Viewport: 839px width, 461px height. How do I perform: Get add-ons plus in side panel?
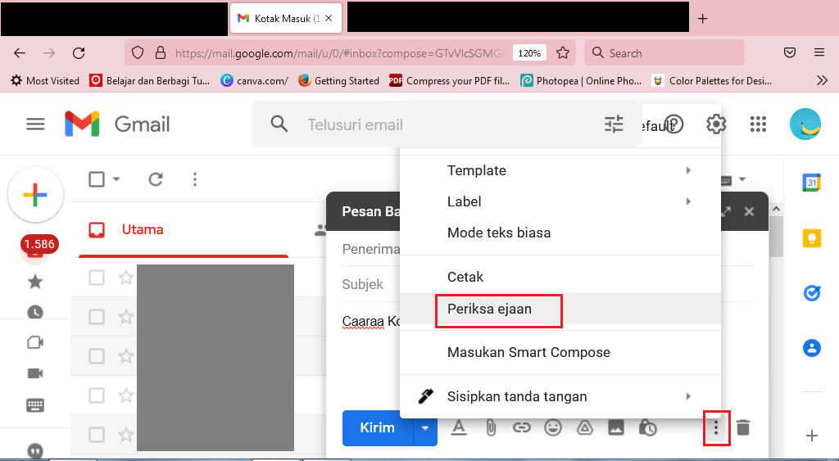pos(812,436)
